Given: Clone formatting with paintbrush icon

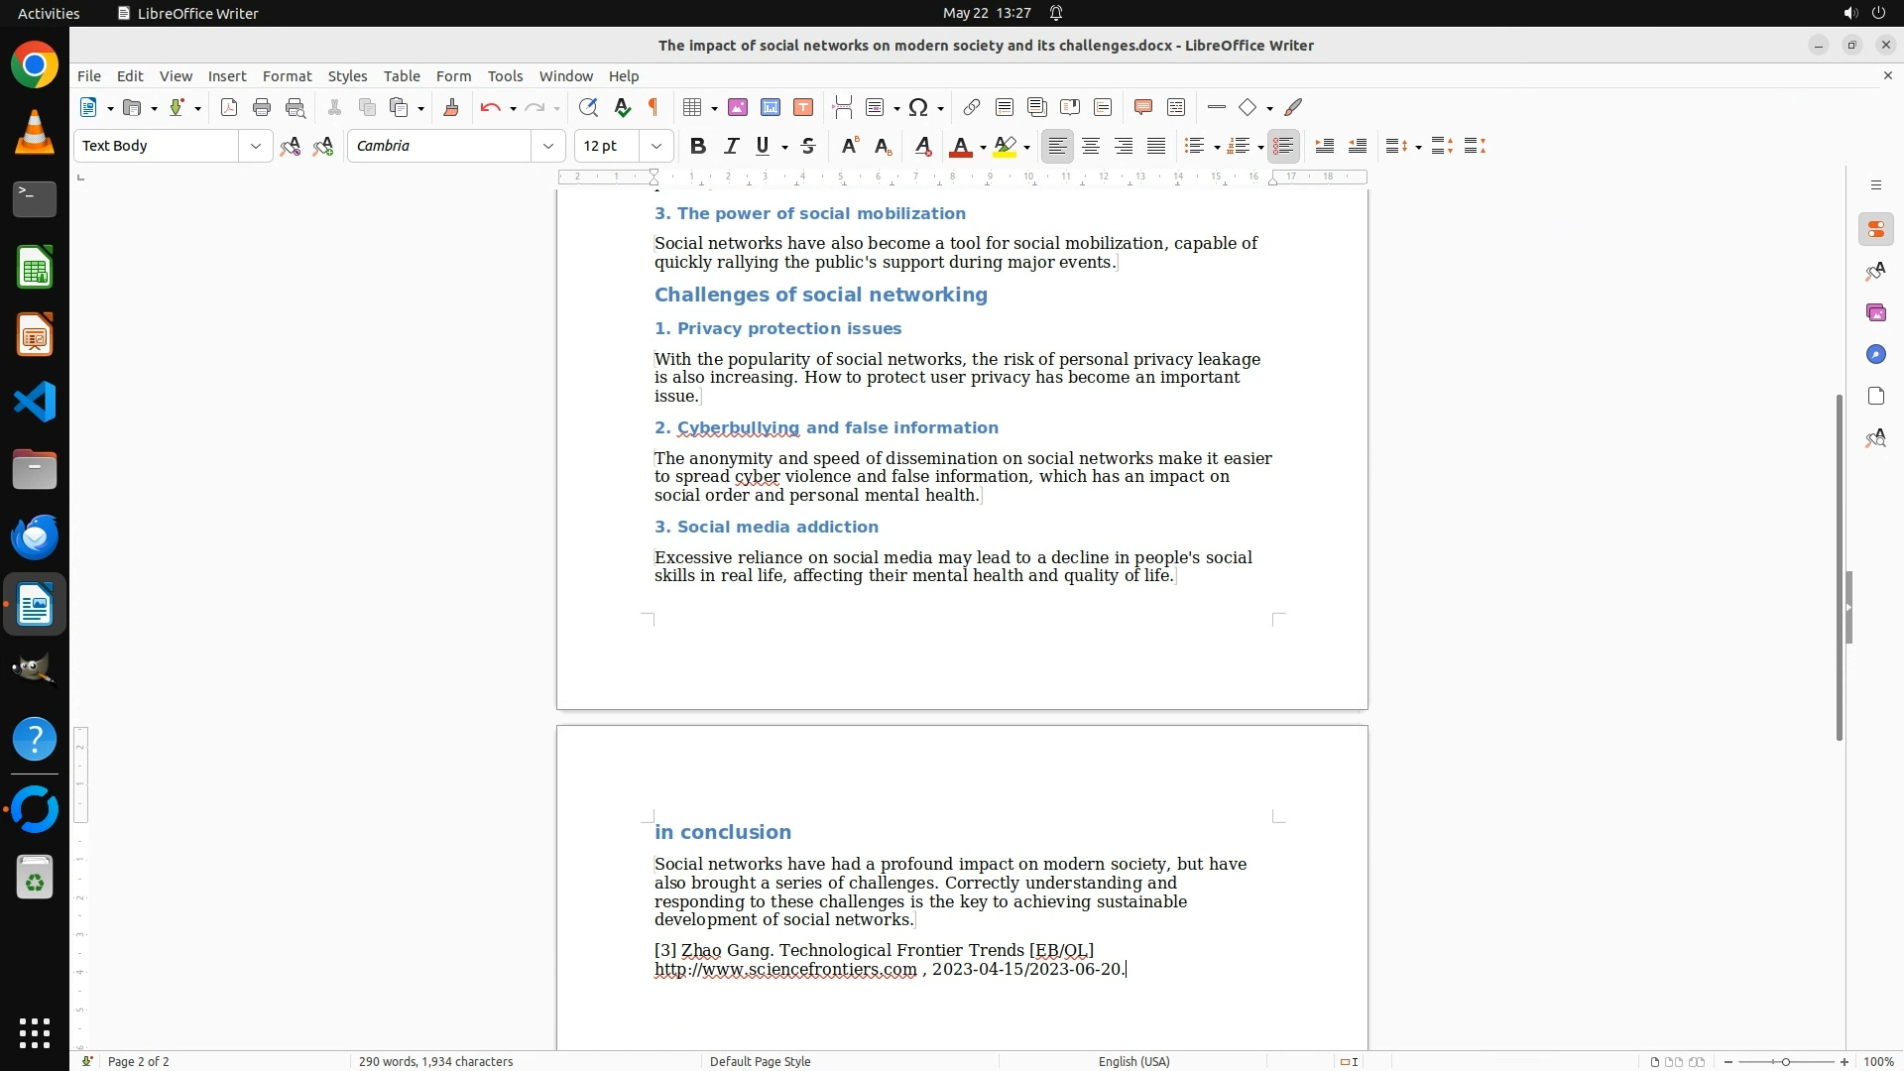Looking at the screenshot, I should [451, 108].
